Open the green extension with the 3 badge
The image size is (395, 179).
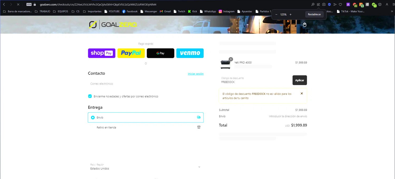click(374, 5)
